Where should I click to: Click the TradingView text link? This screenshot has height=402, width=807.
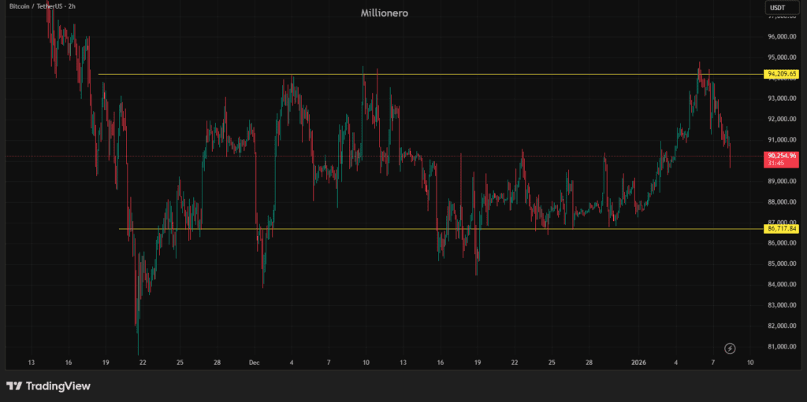point(58,386)
